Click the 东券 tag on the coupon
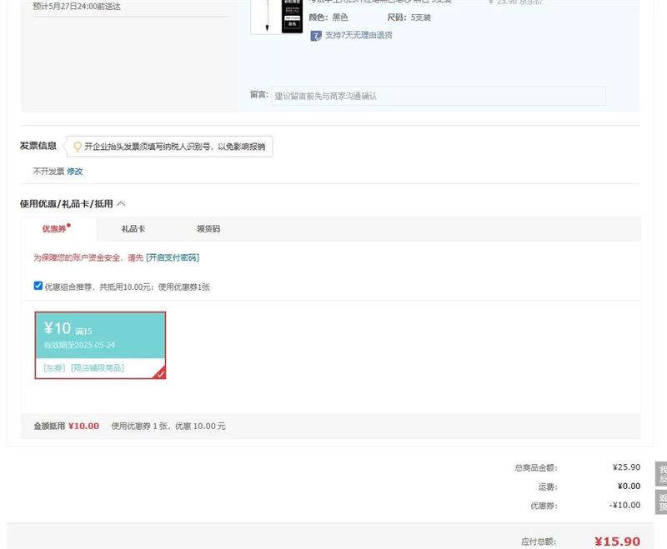This screenshot has height=549, width=667. 54,367
